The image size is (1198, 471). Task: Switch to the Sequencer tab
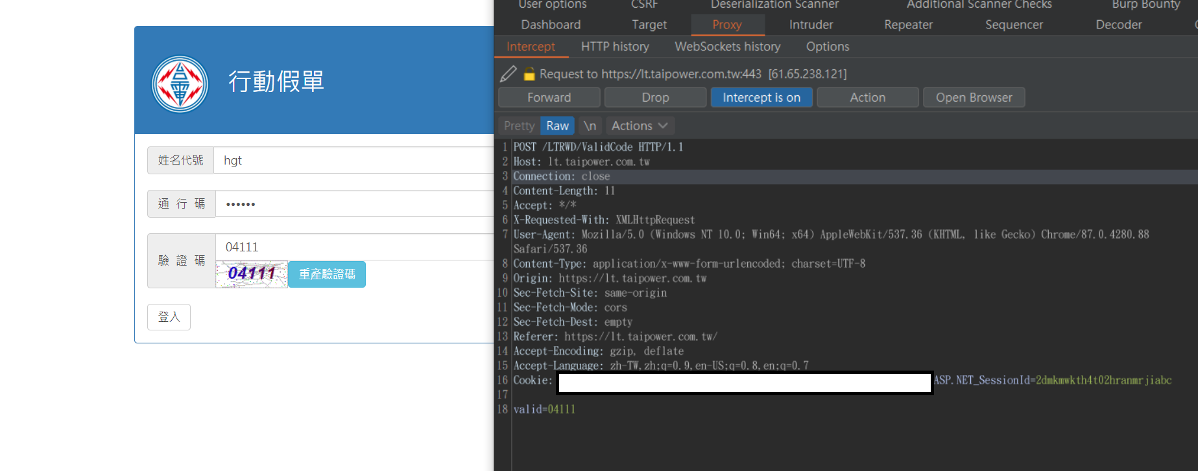click(1014, 25)
